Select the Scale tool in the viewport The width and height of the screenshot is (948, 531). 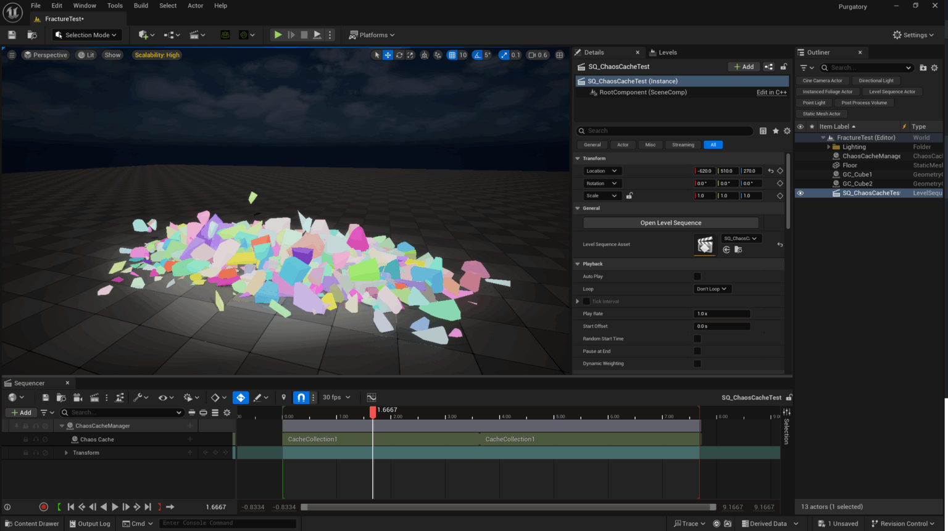click(410, 55)
